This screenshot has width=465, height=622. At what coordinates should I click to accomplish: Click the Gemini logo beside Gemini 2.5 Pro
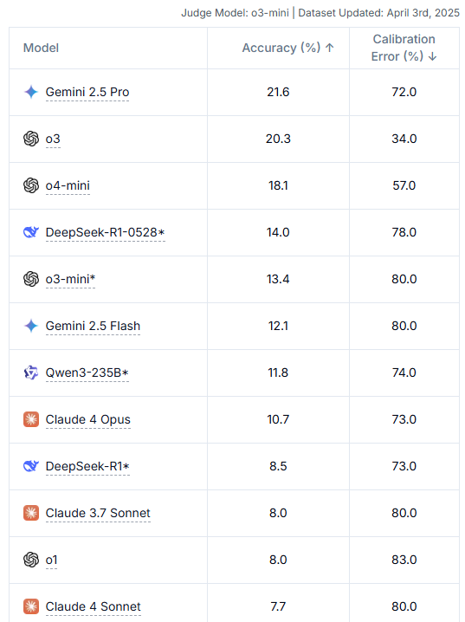31,92
